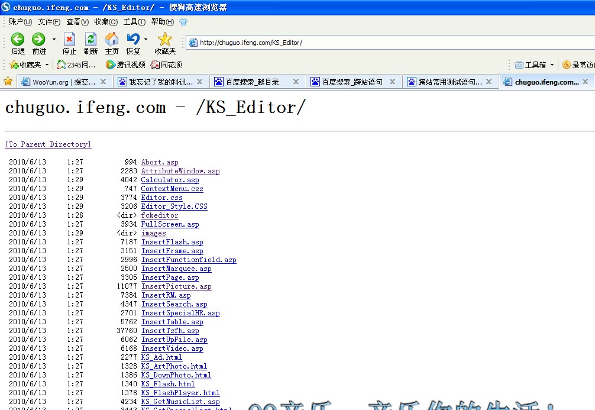The width and height of the screenshot is (595, 410).
Task: Open the 同花顺 bookmark
Action: (166, 65)
